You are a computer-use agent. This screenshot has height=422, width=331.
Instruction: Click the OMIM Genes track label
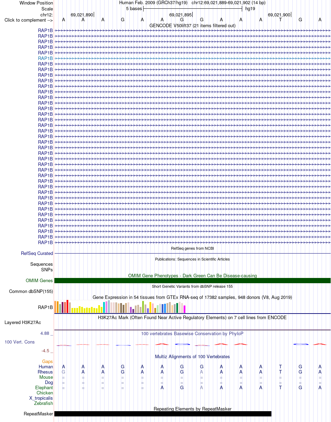click(39, 280)
